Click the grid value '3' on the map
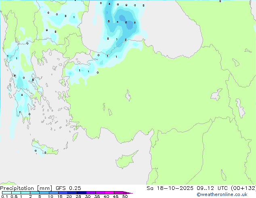This screenshot has width=256, height=198. point(134,23)
